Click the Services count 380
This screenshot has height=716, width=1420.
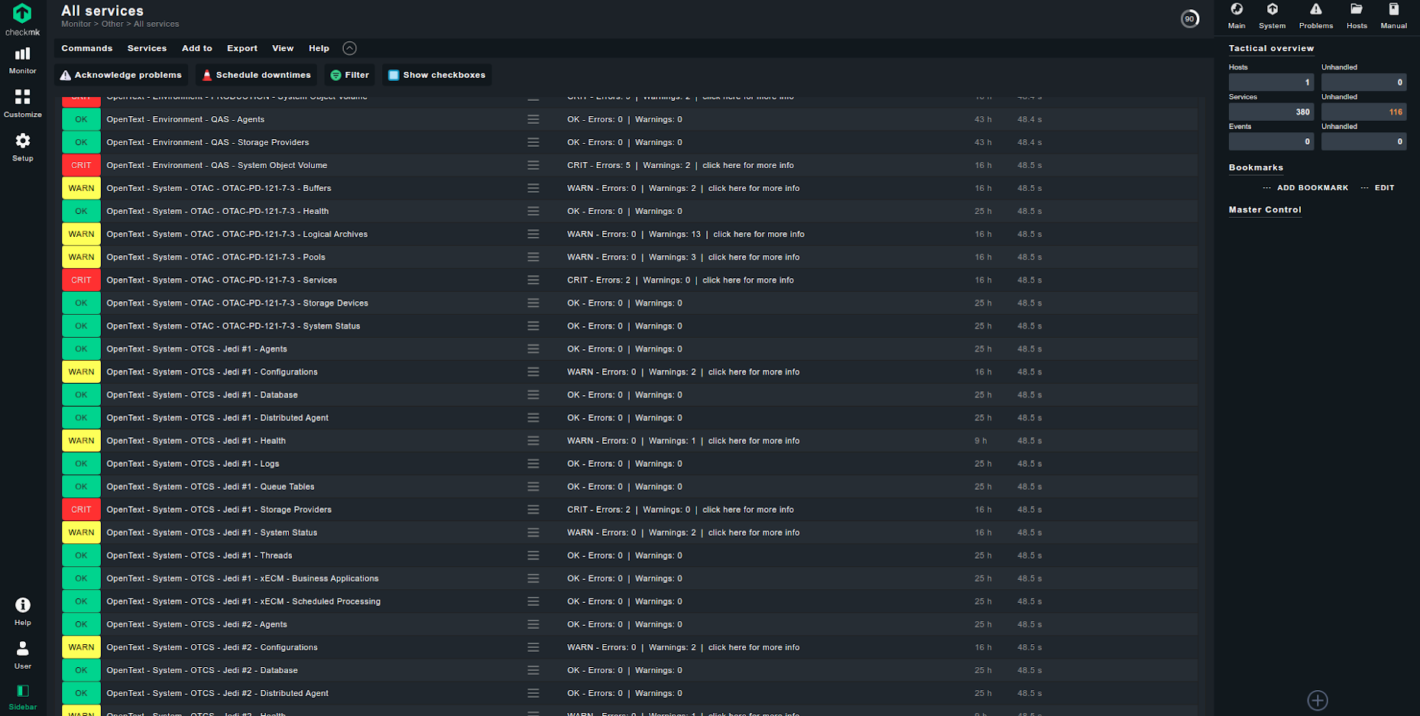pos(1271,112)
